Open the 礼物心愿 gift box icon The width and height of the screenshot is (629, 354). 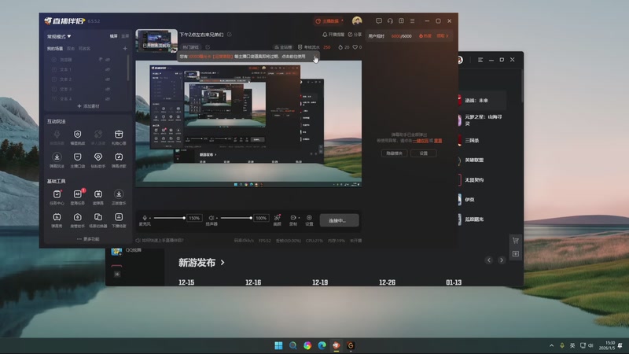click(x=119, y=134)
